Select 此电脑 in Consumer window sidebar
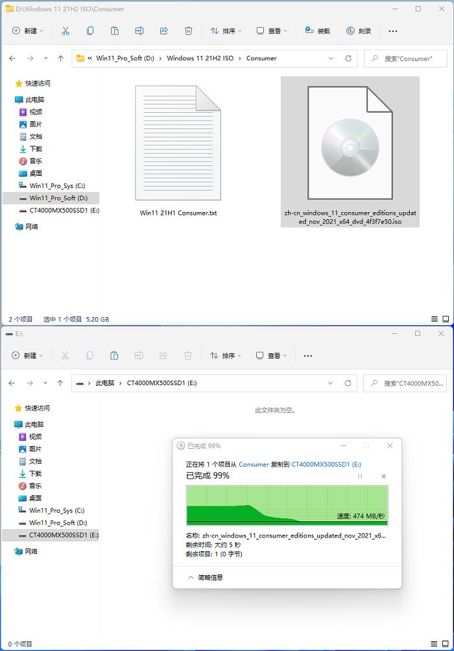The width and height of the screenshot is (454, 651). (29, 100)
